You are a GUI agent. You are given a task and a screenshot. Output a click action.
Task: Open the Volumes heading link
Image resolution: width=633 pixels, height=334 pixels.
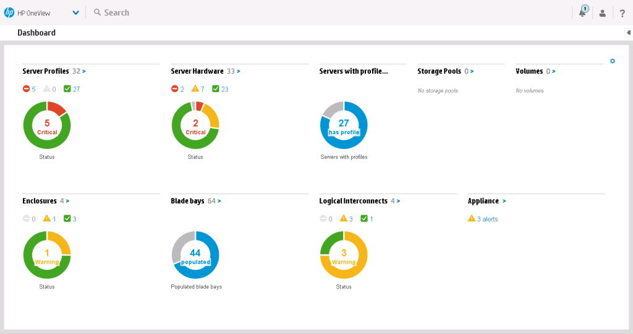pos(529,71)
